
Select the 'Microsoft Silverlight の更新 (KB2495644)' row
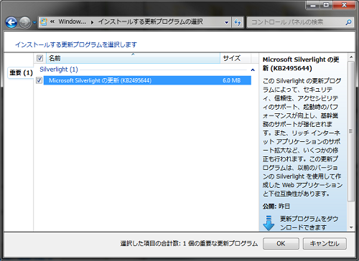pyautogui.click(x=147, y=80)
